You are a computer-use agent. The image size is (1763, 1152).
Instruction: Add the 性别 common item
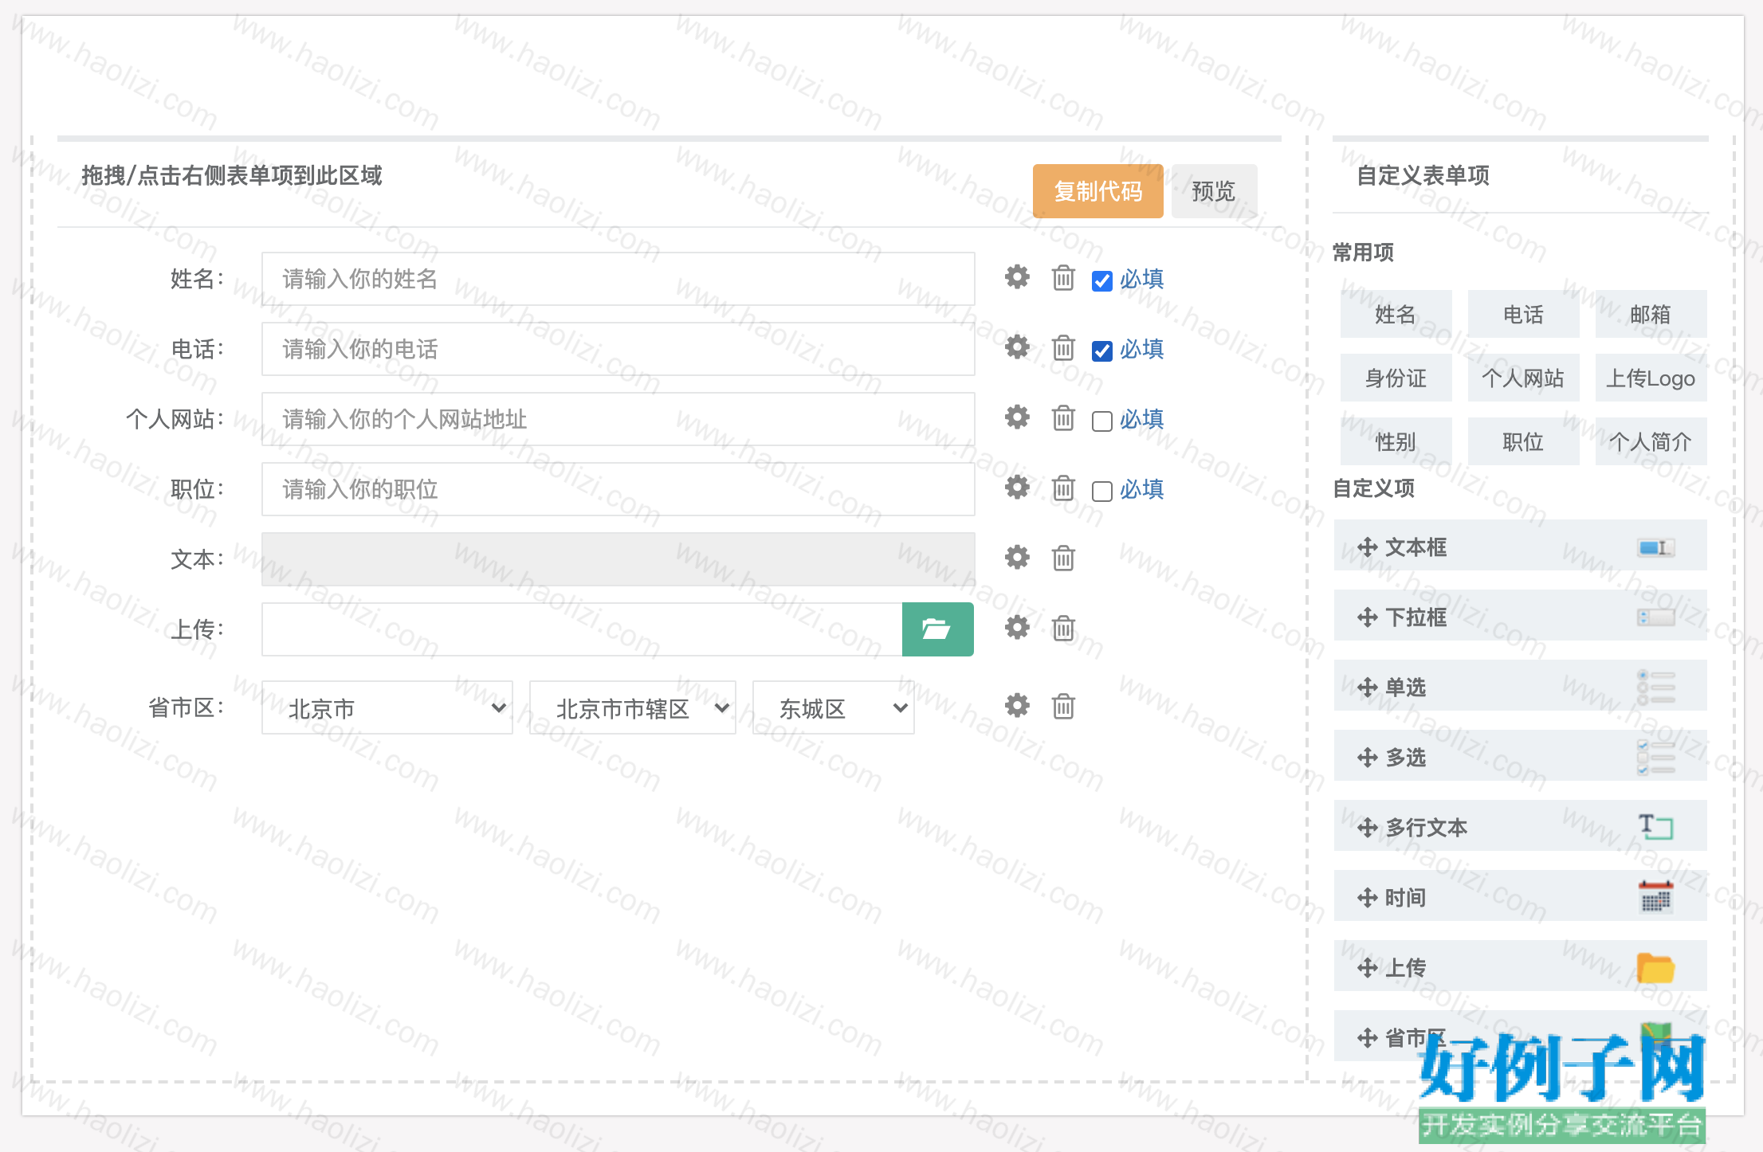point(1396,441)
